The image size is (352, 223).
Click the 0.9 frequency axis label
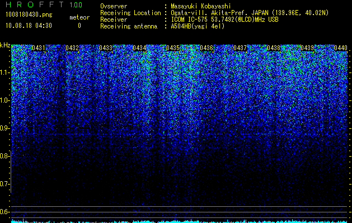(x=4, y=128)
